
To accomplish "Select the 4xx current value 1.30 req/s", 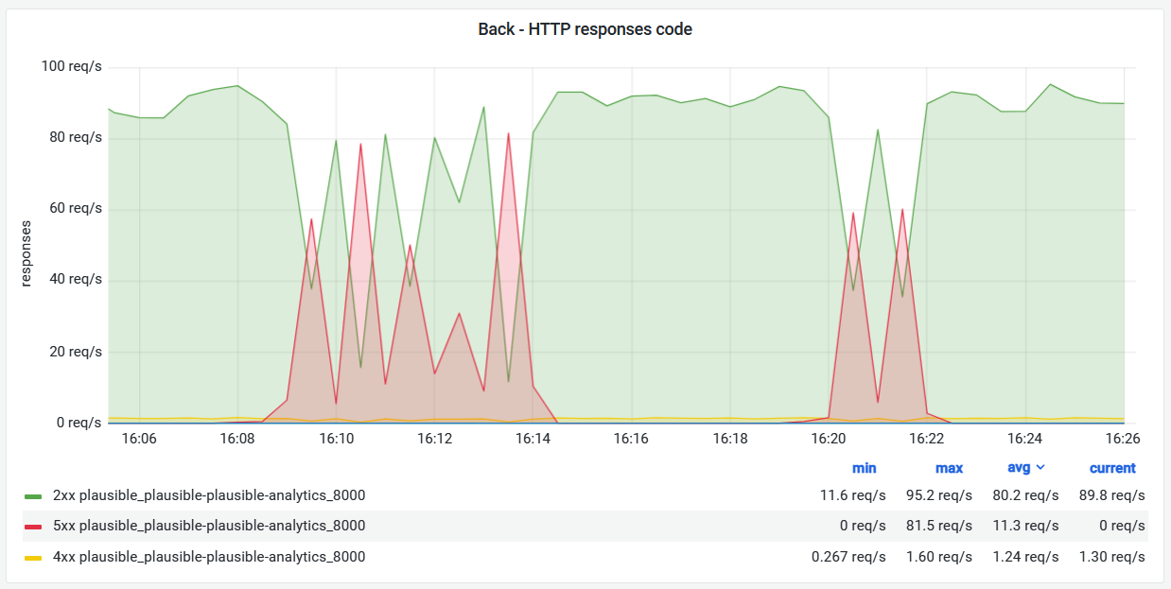I will 1112,557.
